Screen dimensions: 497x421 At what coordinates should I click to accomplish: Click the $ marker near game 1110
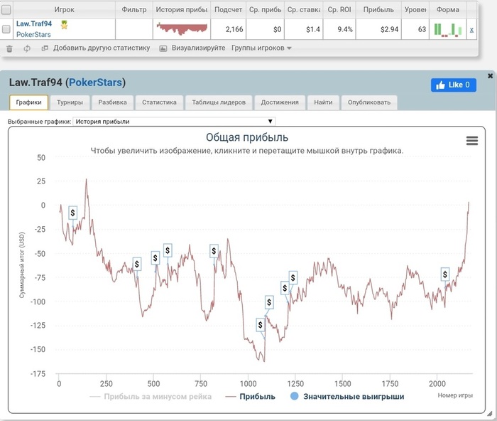269,302
